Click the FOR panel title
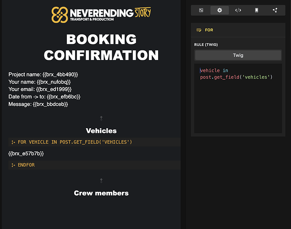 coord(209,30)
